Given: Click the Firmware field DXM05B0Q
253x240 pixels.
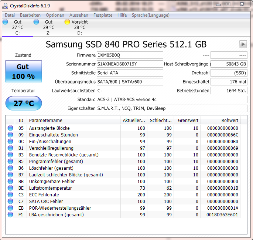Looking at the screenshot, I should pyautogui.click(x=130, y=55).
